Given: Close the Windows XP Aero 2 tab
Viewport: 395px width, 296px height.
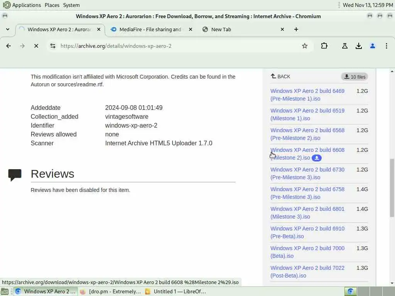Looking at the screenshot, I should (99, 29).
